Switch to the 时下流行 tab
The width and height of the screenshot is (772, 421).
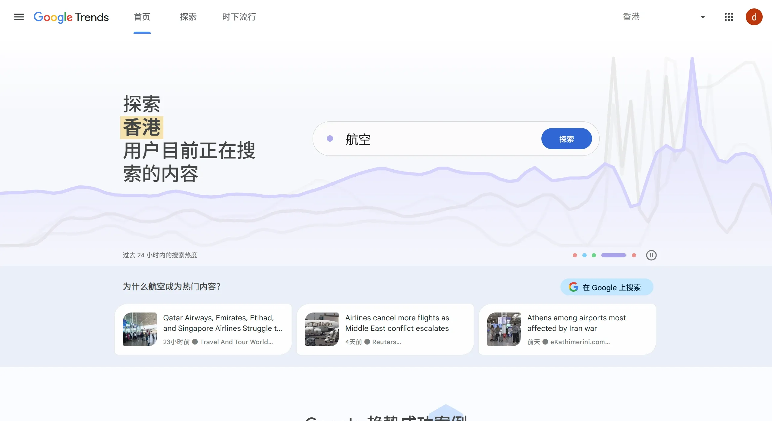[238, 17]
